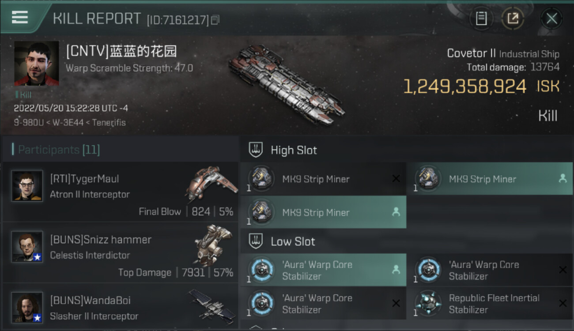This screenshot has width=574, height=331.
Task: Click the High Slot shield icon
Action: click(x=256, y=150)
